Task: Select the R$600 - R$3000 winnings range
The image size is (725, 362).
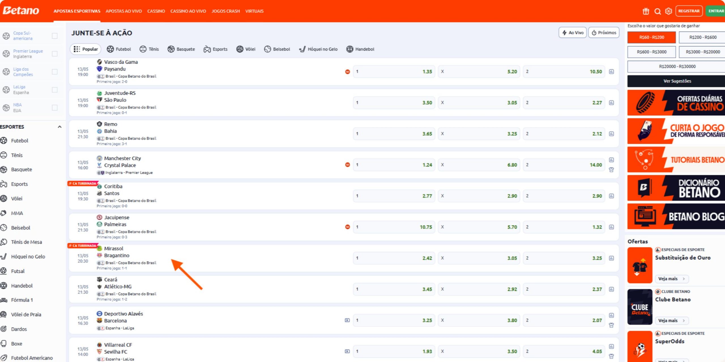Action: [651, 52]
